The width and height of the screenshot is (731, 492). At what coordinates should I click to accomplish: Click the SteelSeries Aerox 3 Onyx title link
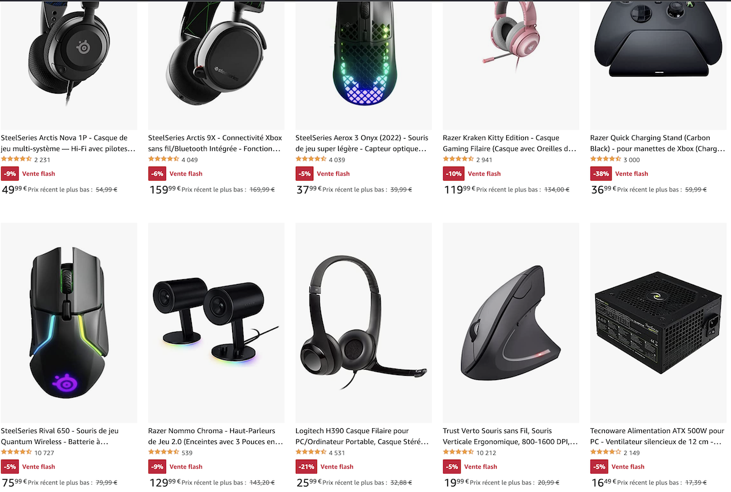point(362,143)
